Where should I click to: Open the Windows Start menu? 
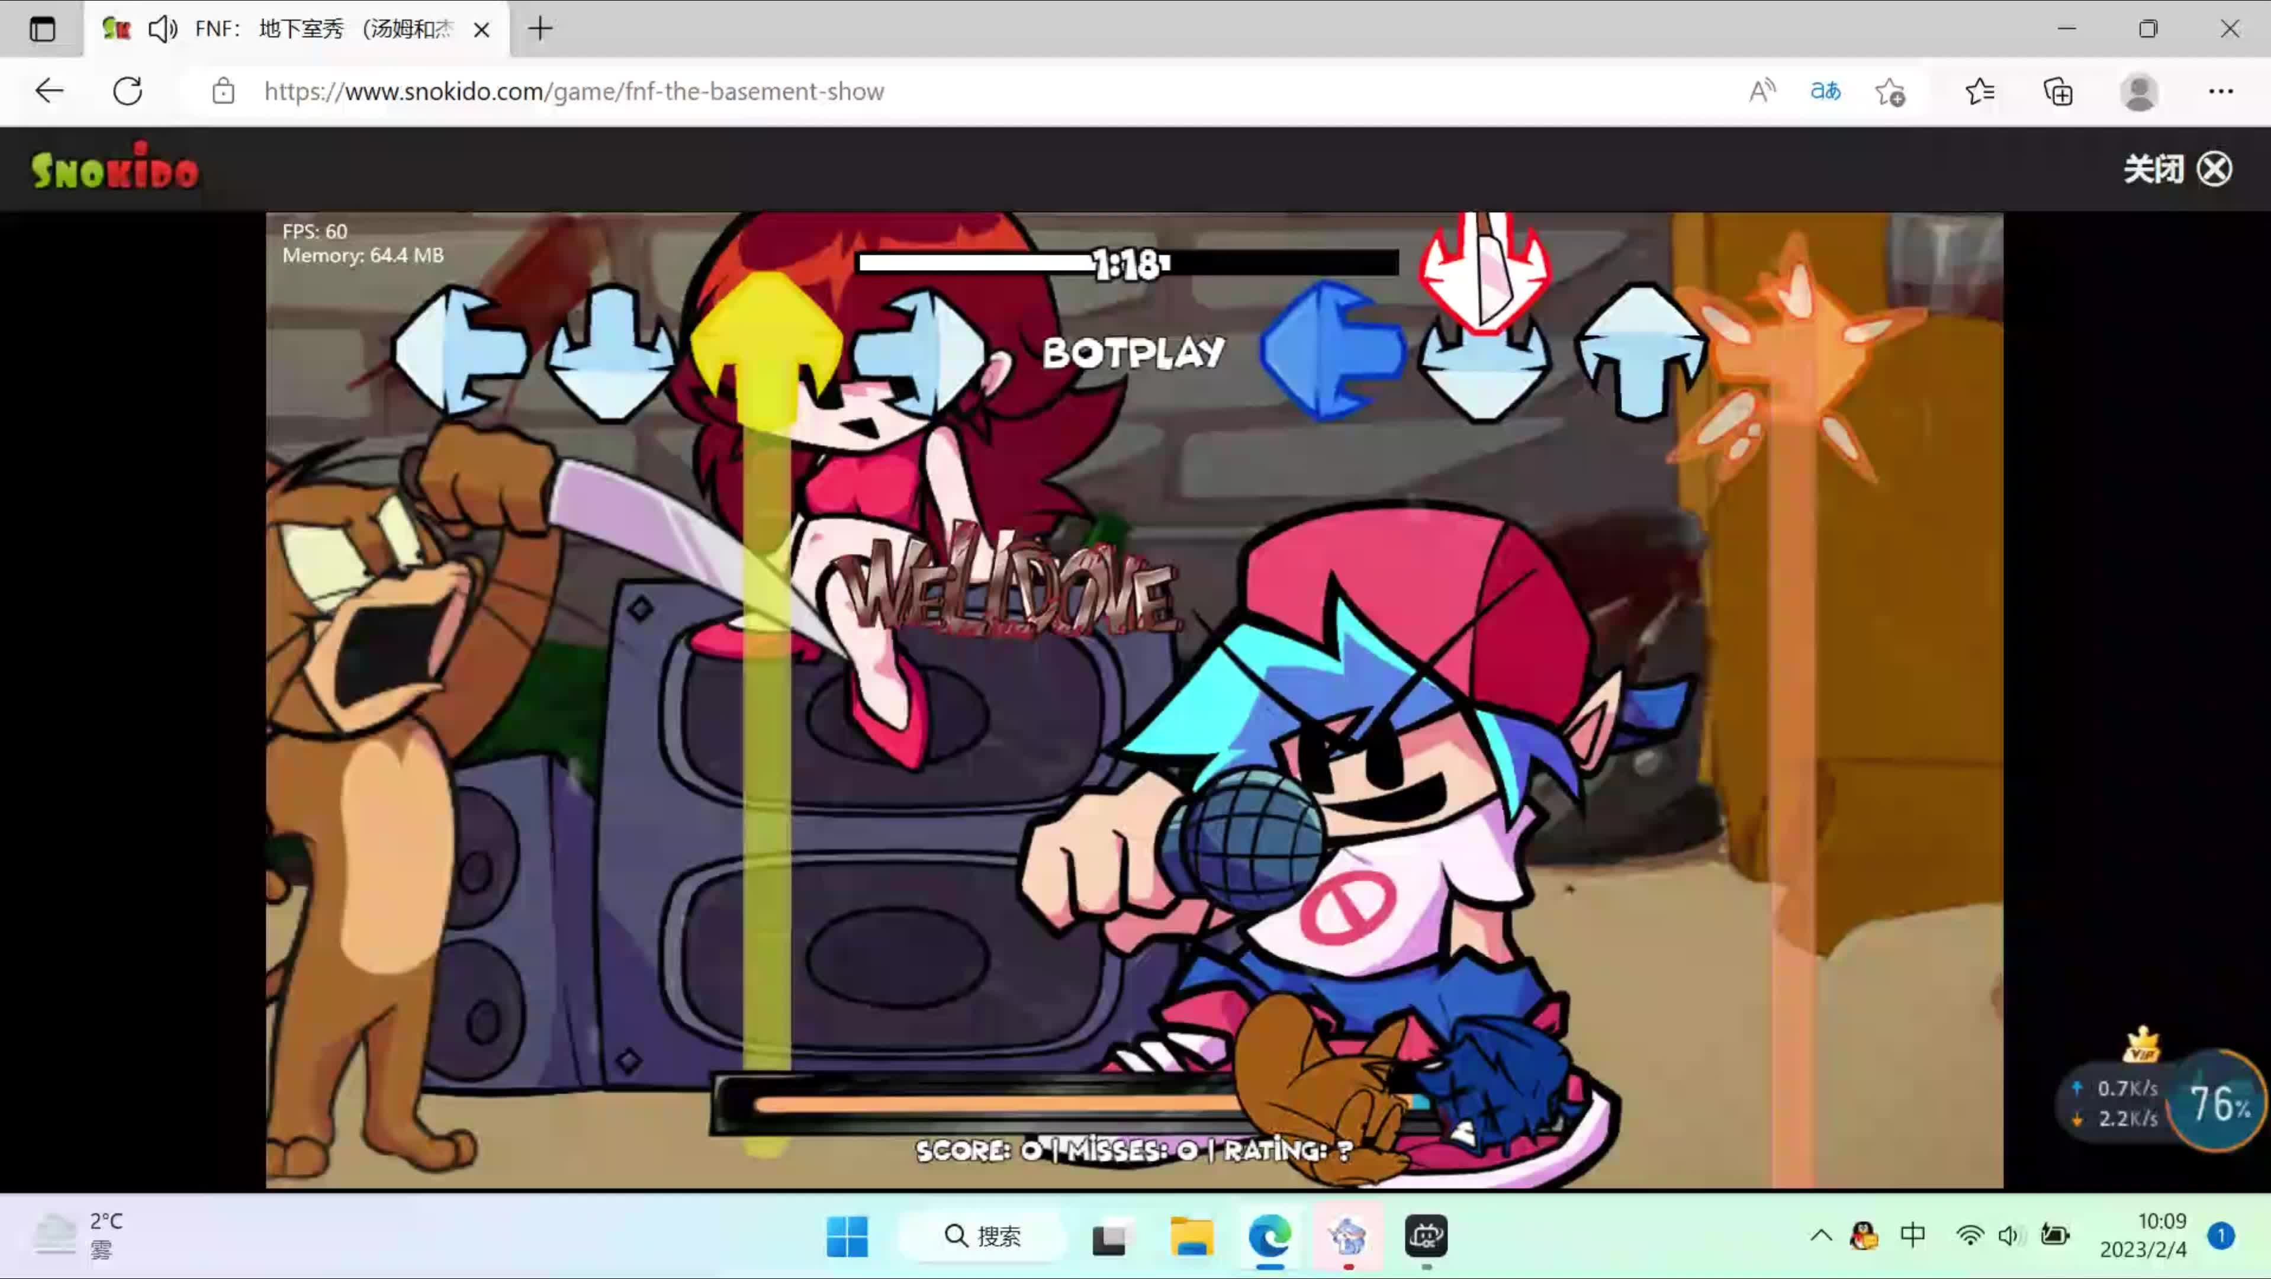pos(847,1236)
